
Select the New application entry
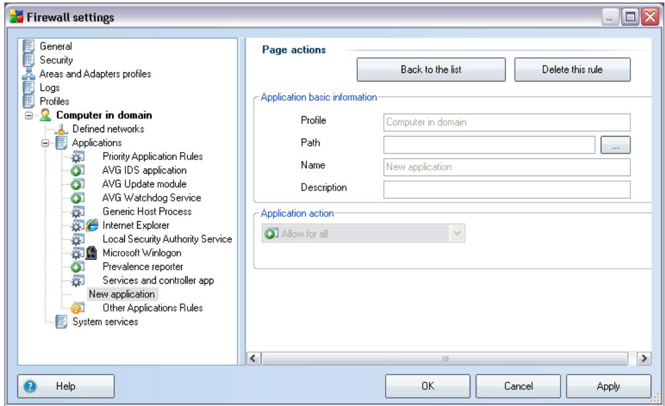[122, 294]
